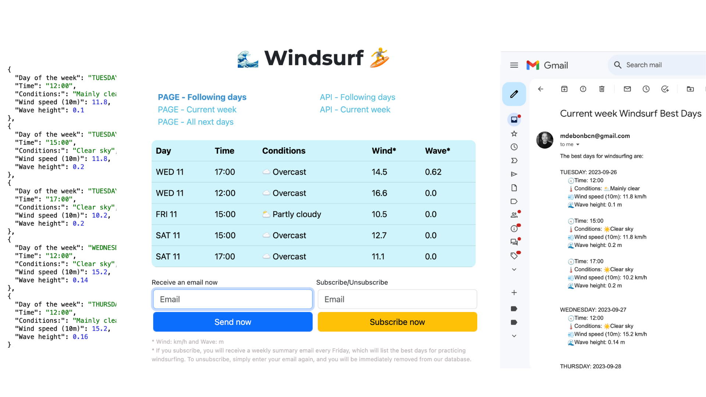Expand the labels list chevron at bottom

(x=514, y=336)
